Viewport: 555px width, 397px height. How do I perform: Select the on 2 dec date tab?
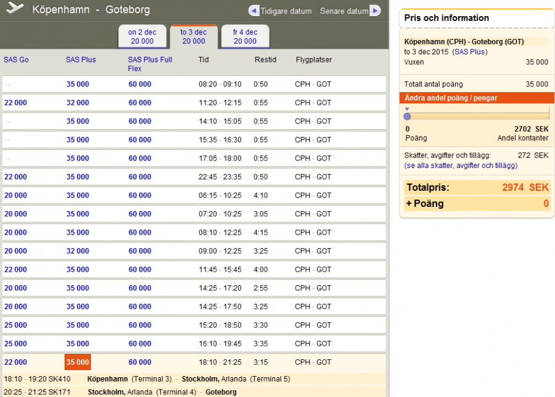pos(142,36)
